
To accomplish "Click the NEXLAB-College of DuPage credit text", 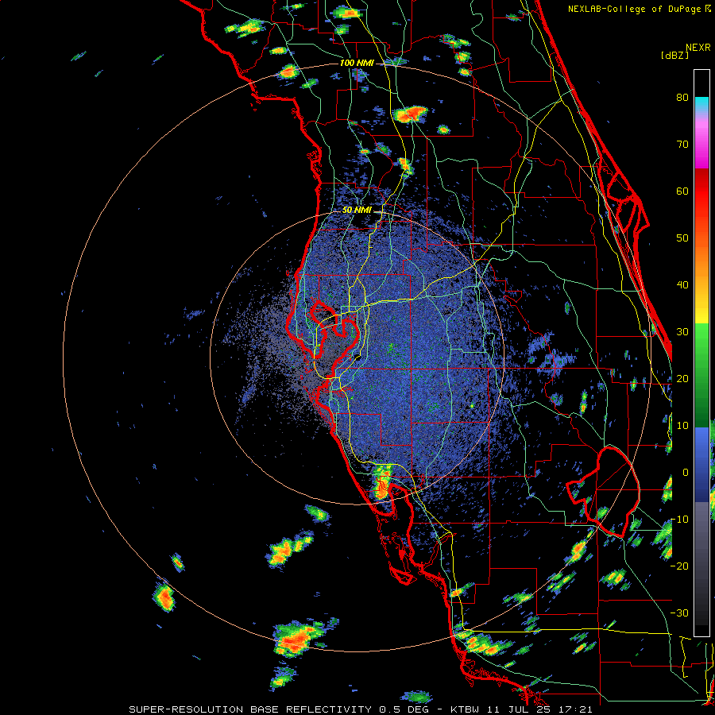I will point(636,9).
